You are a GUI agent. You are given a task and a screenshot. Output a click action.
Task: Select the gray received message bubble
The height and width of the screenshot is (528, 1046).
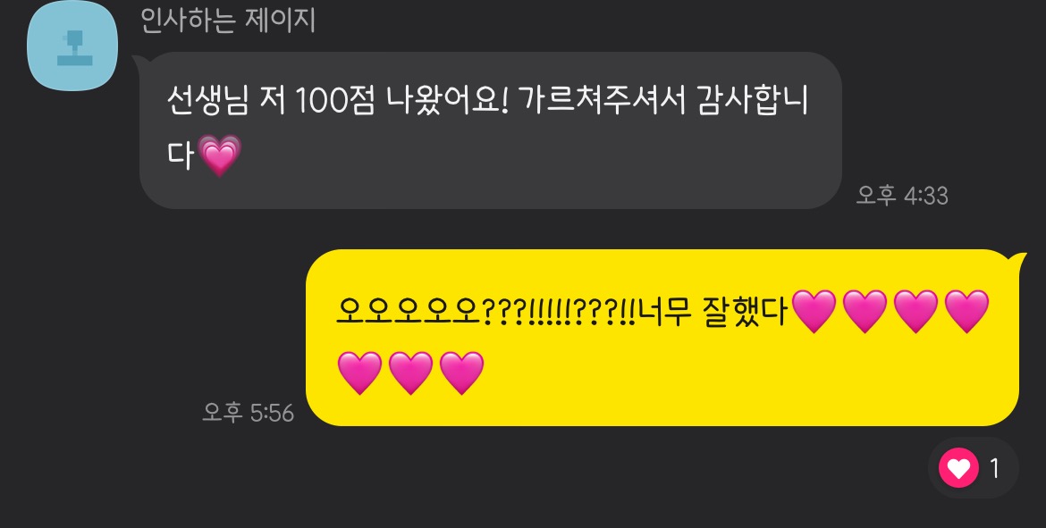pyautogui.click(x=490, y=130)
